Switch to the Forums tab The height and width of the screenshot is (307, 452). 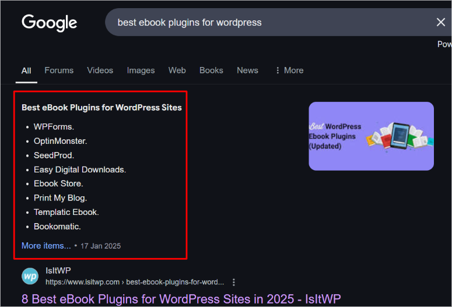(x=59, y=70)
